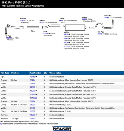Open Bracket 35274 link in first bracket row

click(x=33, y=80)
